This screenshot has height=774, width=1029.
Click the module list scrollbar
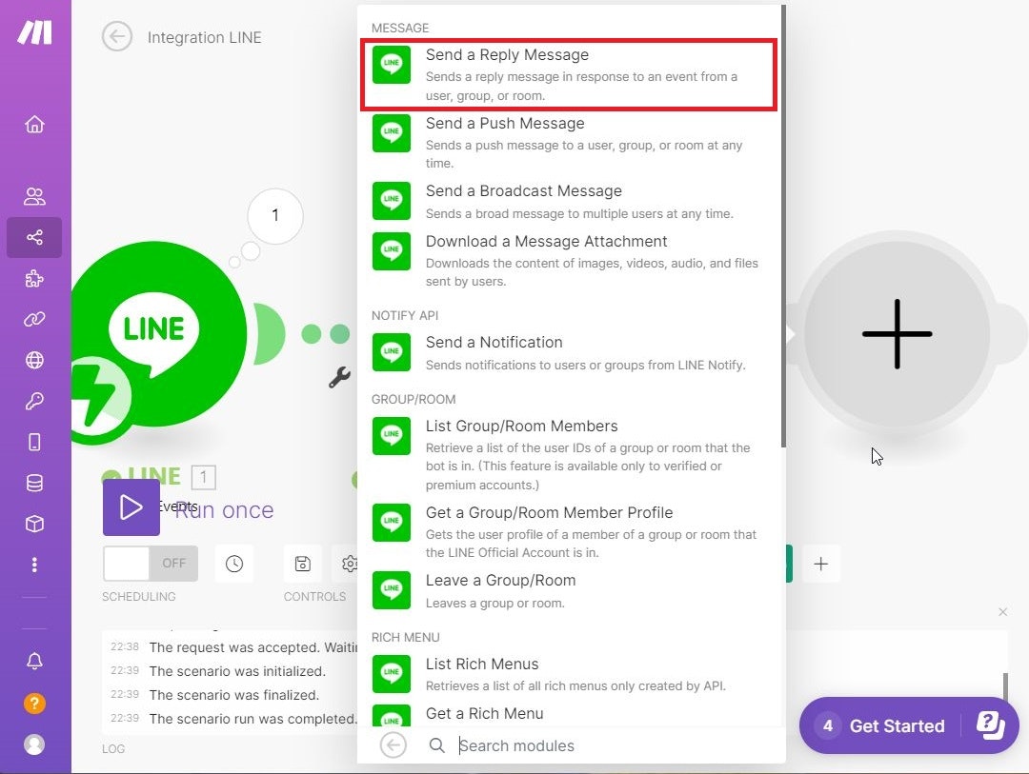click(x=783, y=227)
